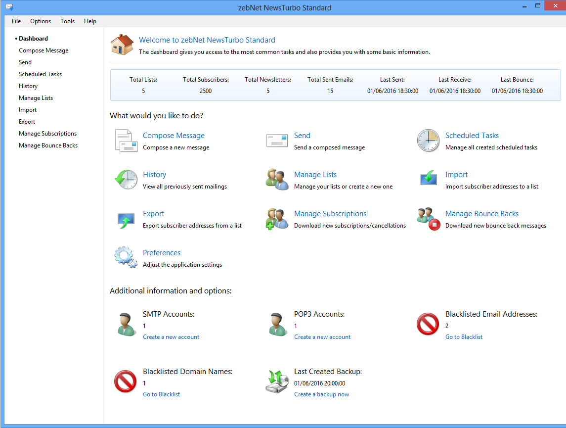Image resolution: width=566 pixels, height=428 pixels.
Task: Select Scheduled Tasks in the left sidebar
Action: (x=40, y=74)
